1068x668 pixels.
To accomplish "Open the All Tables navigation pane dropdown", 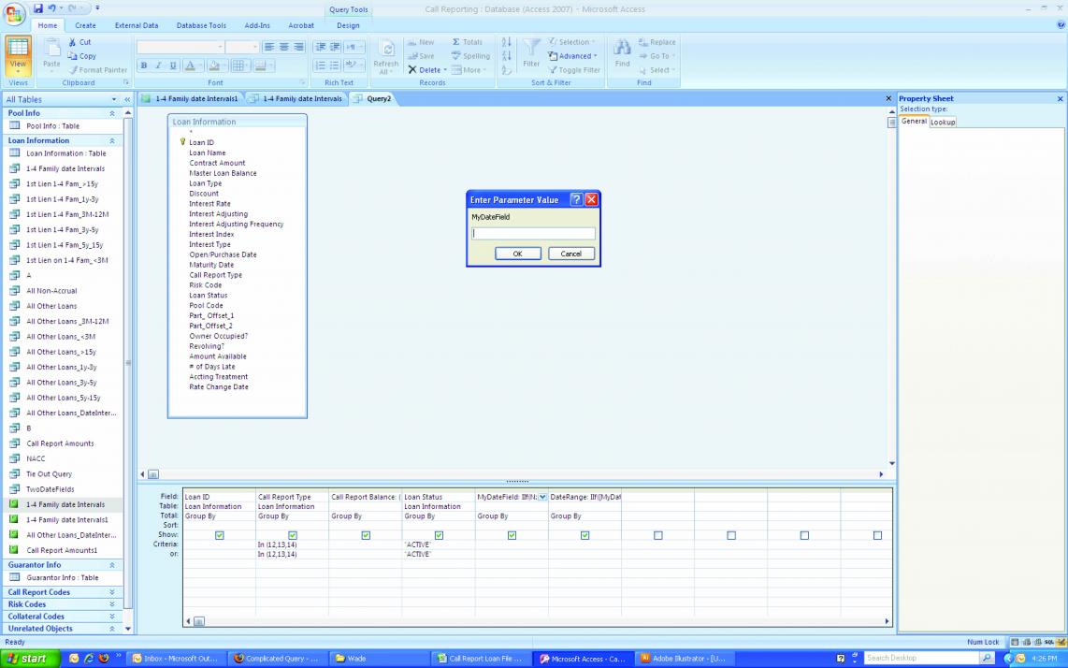I will [115, 99].
